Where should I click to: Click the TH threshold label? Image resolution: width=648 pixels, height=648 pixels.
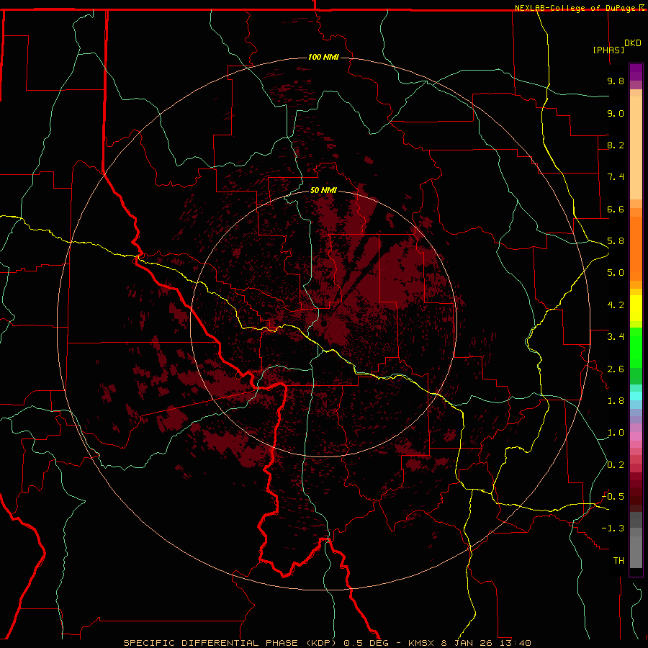click(618, 561)
